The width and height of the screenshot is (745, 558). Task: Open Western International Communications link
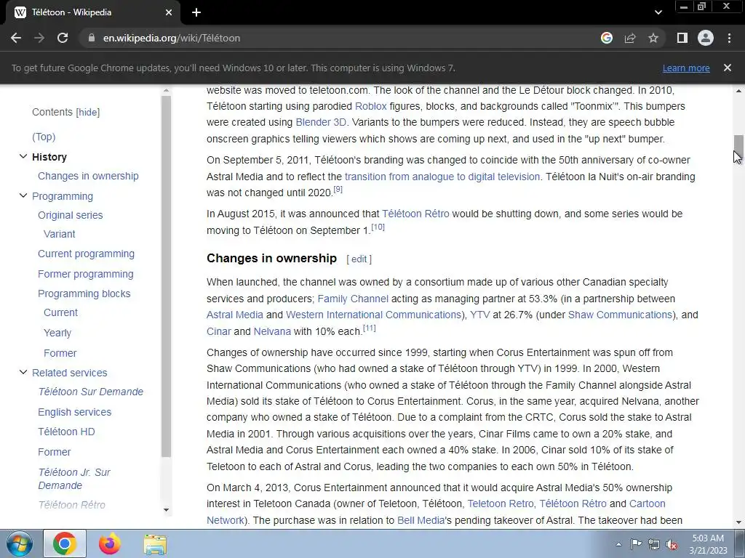[373, 315]
